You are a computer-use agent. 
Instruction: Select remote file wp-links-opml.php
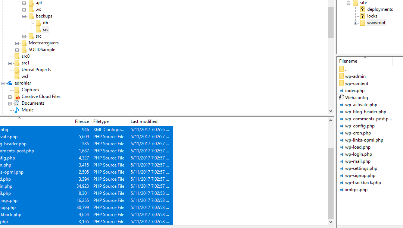(364, 140)
